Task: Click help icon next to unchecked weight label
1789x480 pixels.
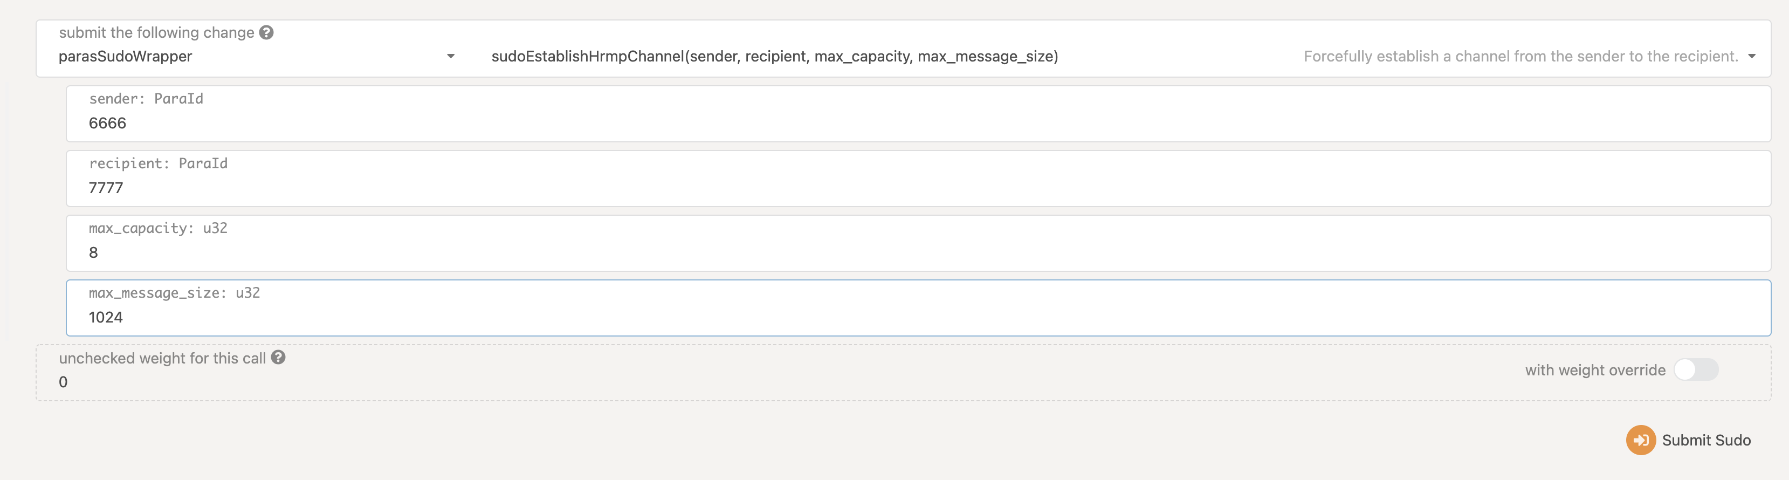Action: [278, 358]
